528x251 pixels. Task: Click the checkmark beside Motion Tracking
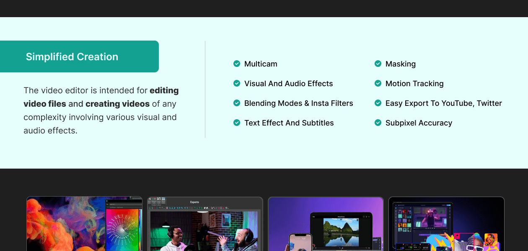(x=378, y=83)
